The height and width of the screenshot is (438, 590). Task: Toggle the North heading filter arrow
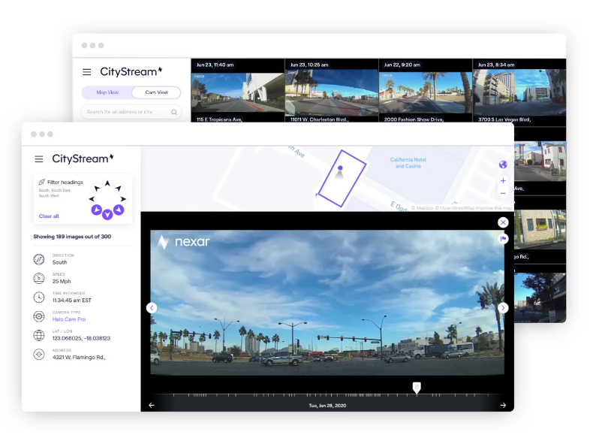pos(107,183)
